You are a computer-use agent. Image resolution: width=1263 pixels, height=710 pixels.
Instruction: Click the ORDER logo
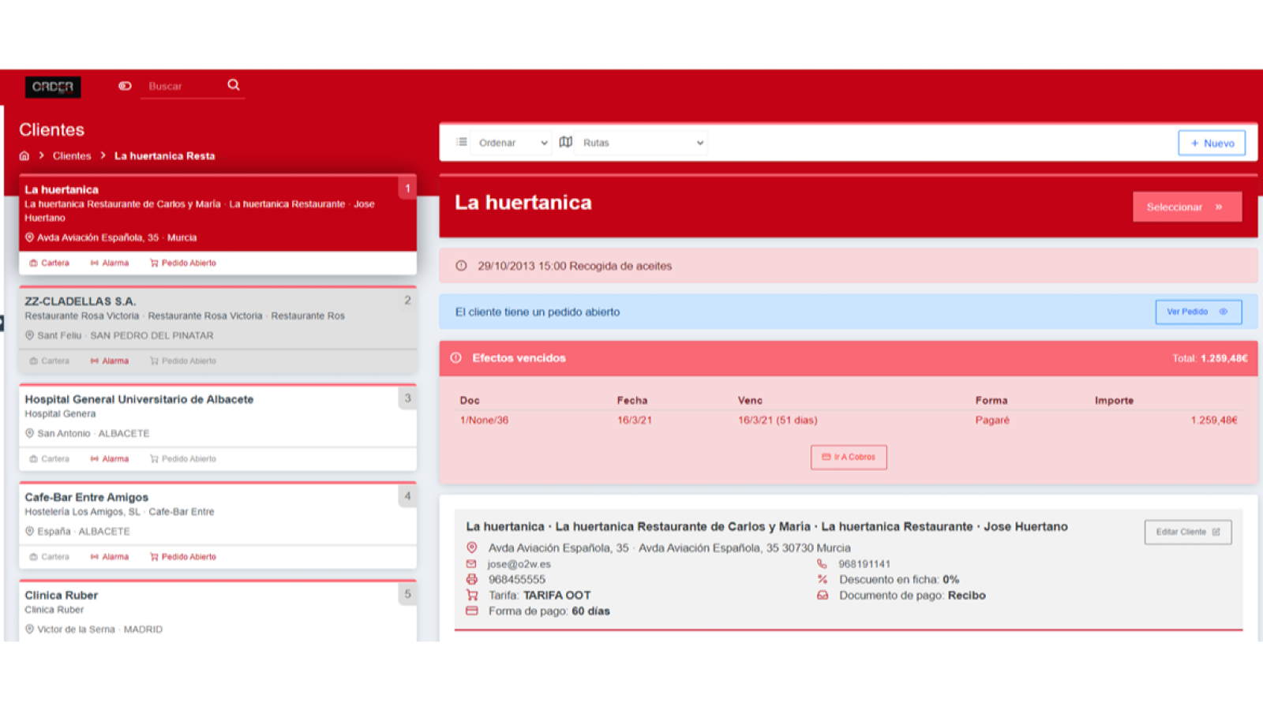tap(53, 87)
